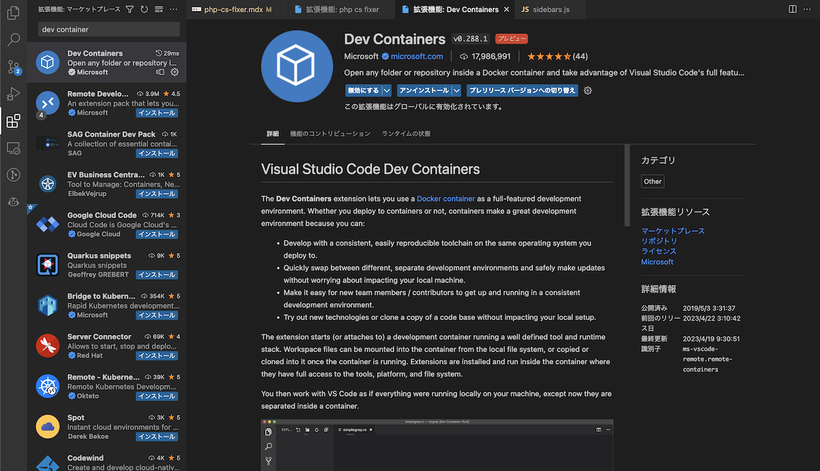Image resolution: width=820 pixels, height=471 pixels.
Task: Click the manage gear beside the prerelease button
Action: (x=588, y=90)
